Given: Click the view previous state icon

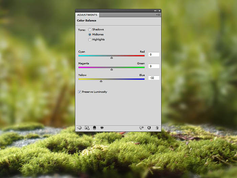Looking at the screenshot, I should [x=142, y=128].
